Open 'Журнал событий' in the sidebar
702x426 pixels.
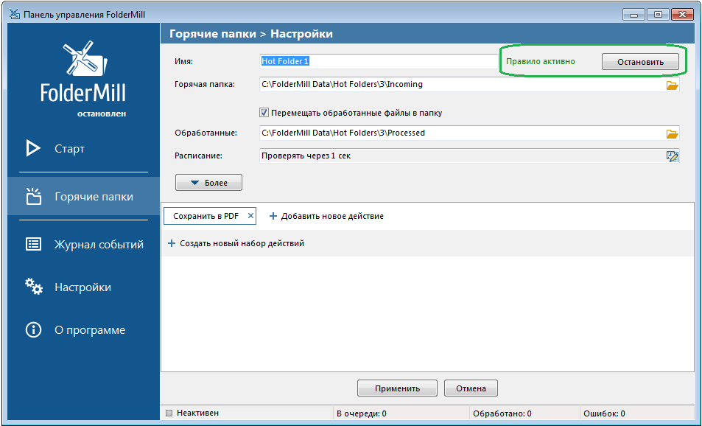pyautogui.click(x=99, y=245)
